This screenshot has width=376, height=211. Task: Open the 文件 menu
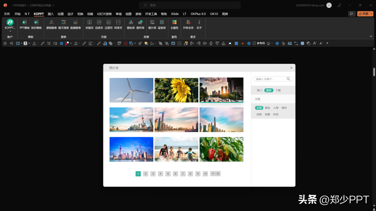point(7,14)
